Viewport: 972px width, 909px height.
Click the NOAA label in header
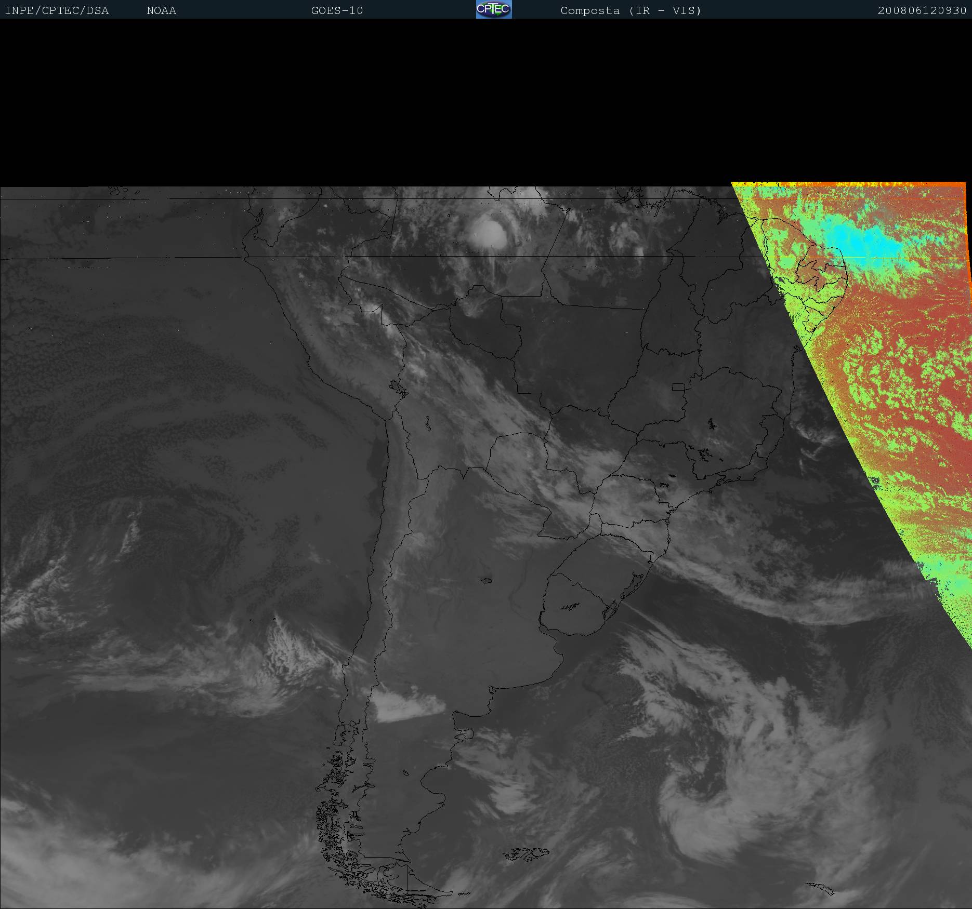[x=162, y=11]
